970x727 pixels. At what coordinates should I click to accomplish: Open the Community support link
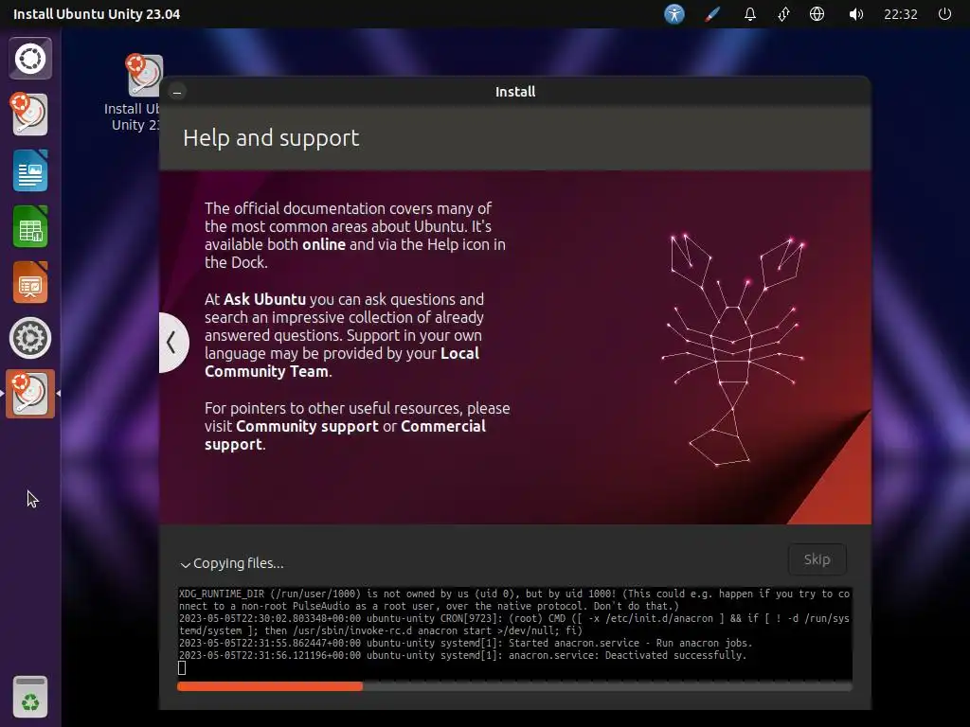(x=307, y=427)
